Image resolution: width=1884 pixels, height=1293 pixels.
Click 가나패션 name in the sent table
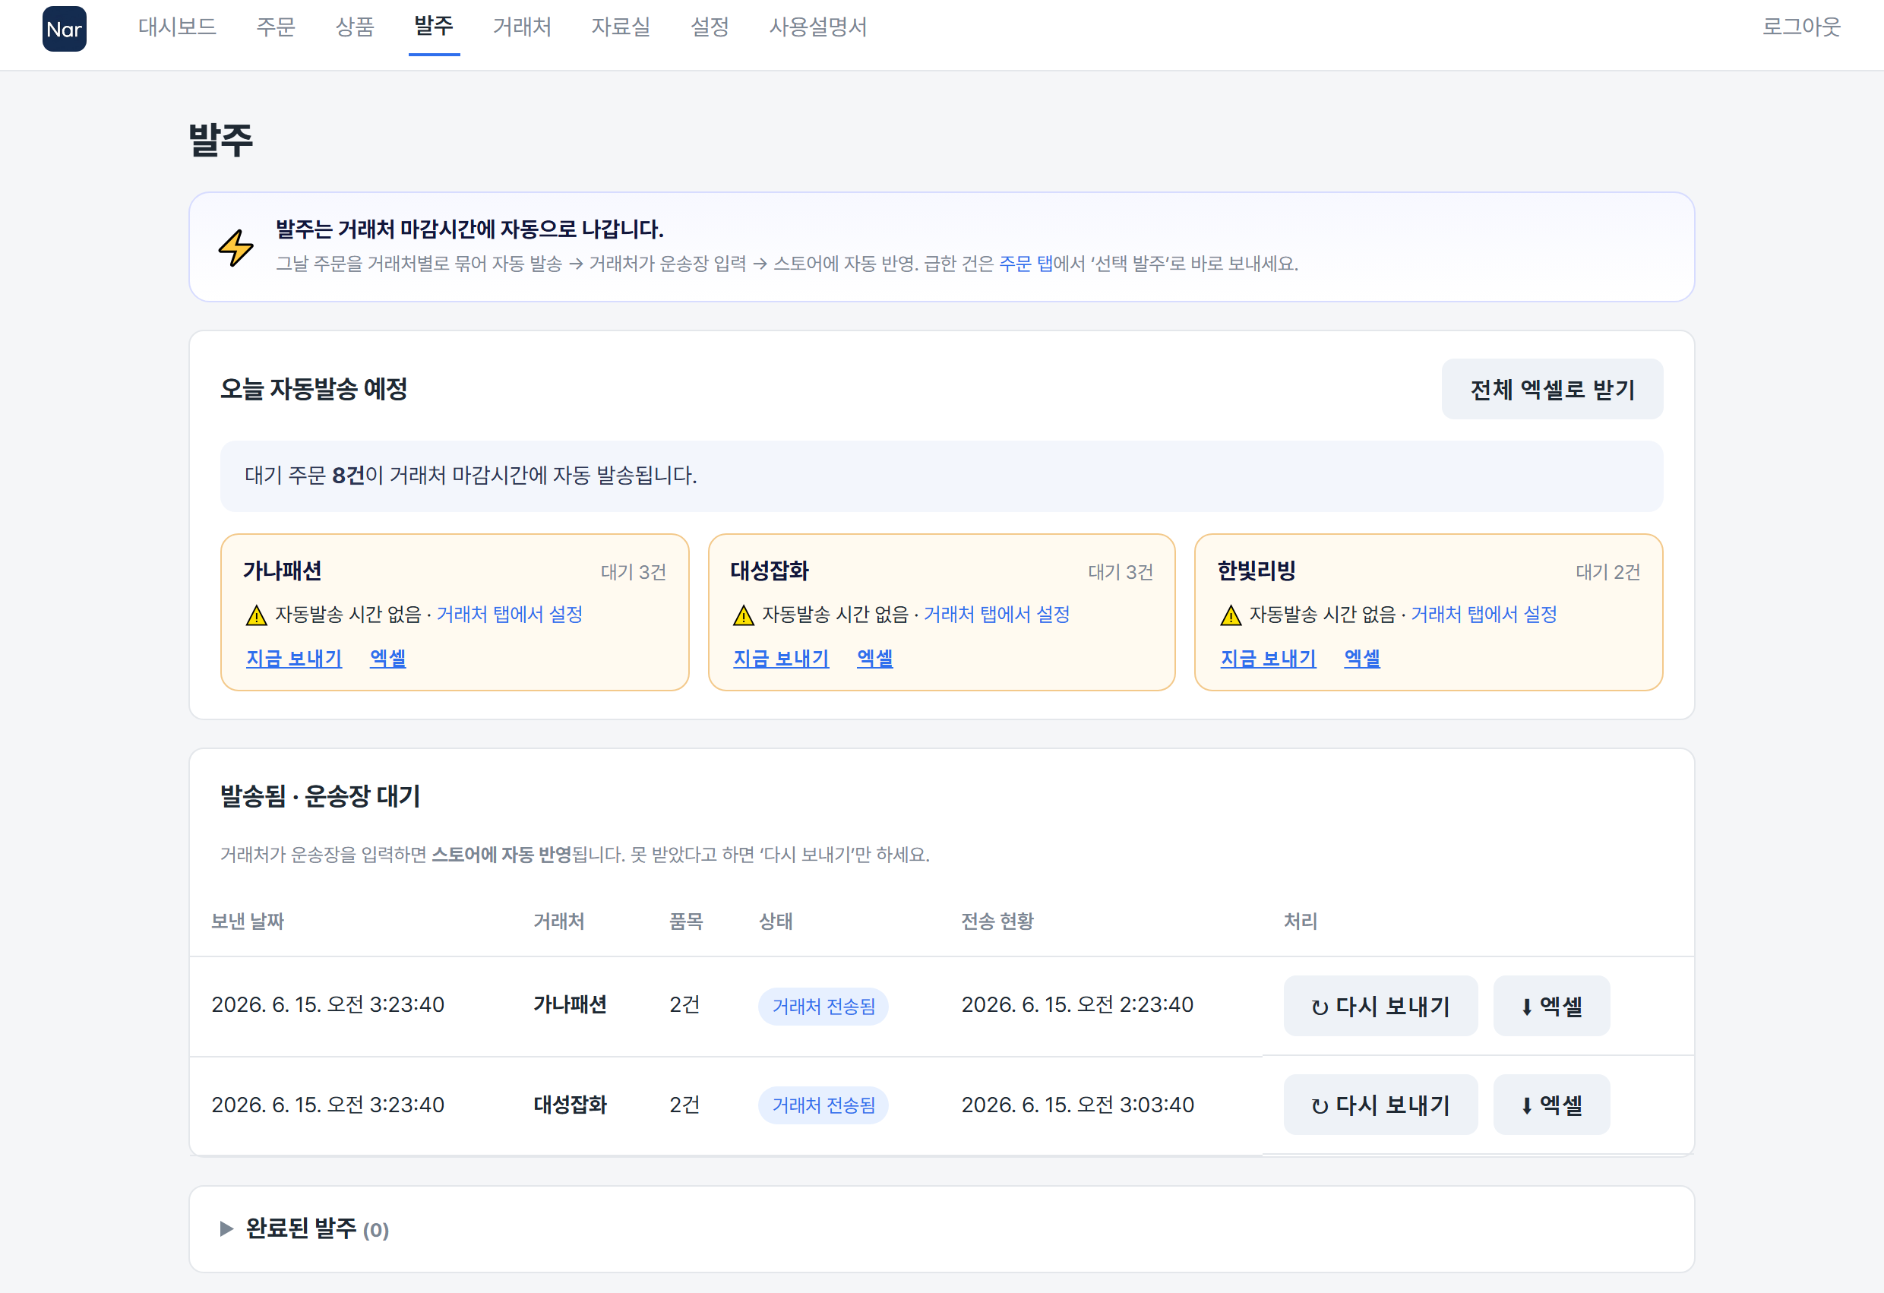[570, 1004]
